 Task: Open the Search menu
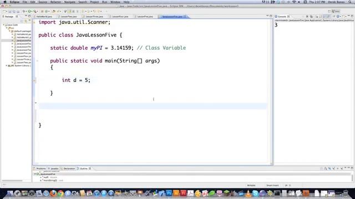[x=83, y=2]
